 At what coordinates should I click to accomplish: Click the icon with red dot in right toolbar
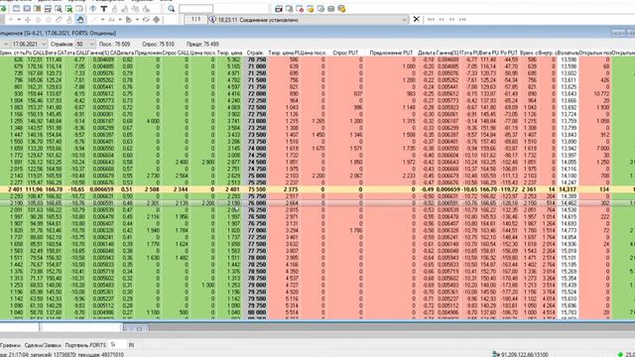tap(300, 9)
